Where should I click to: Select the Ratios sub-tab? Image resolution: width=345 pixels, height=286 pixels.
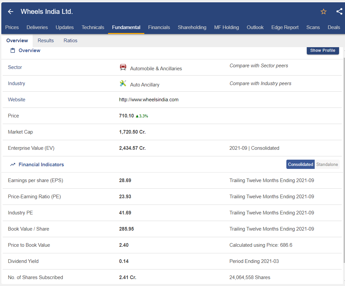click(x=71, y=41)
